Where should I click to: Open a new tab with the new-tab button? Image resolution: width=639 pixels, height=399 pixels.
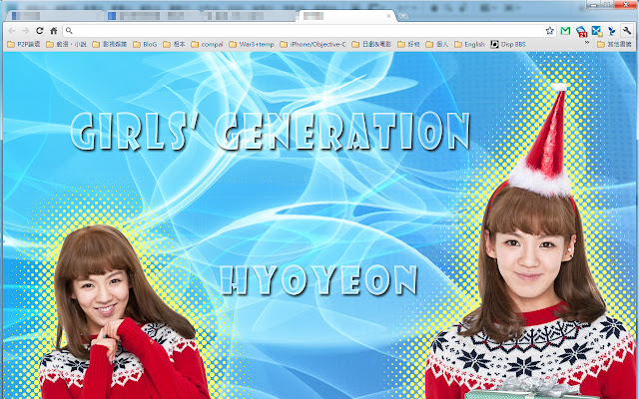pos(402,16)
